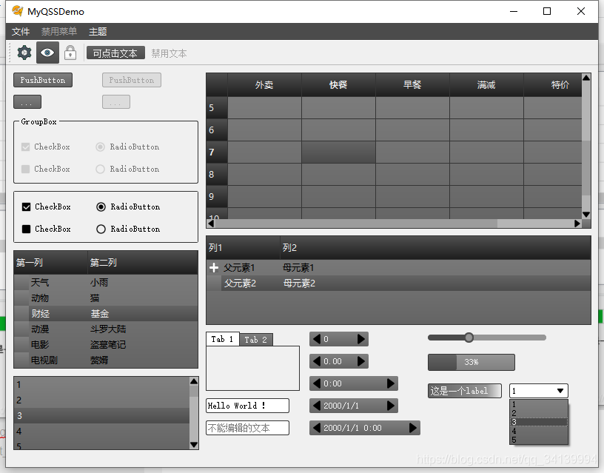The width and height of the screenshot is (604, 473).
Task: Open the combo box dropdown arrow
Action: [560, 391]
